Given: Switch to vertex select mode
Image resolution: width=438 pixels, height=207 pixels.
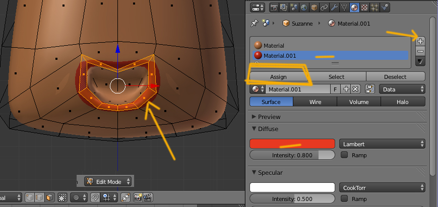Looking at the screenshot, I should tap(29, 198).
